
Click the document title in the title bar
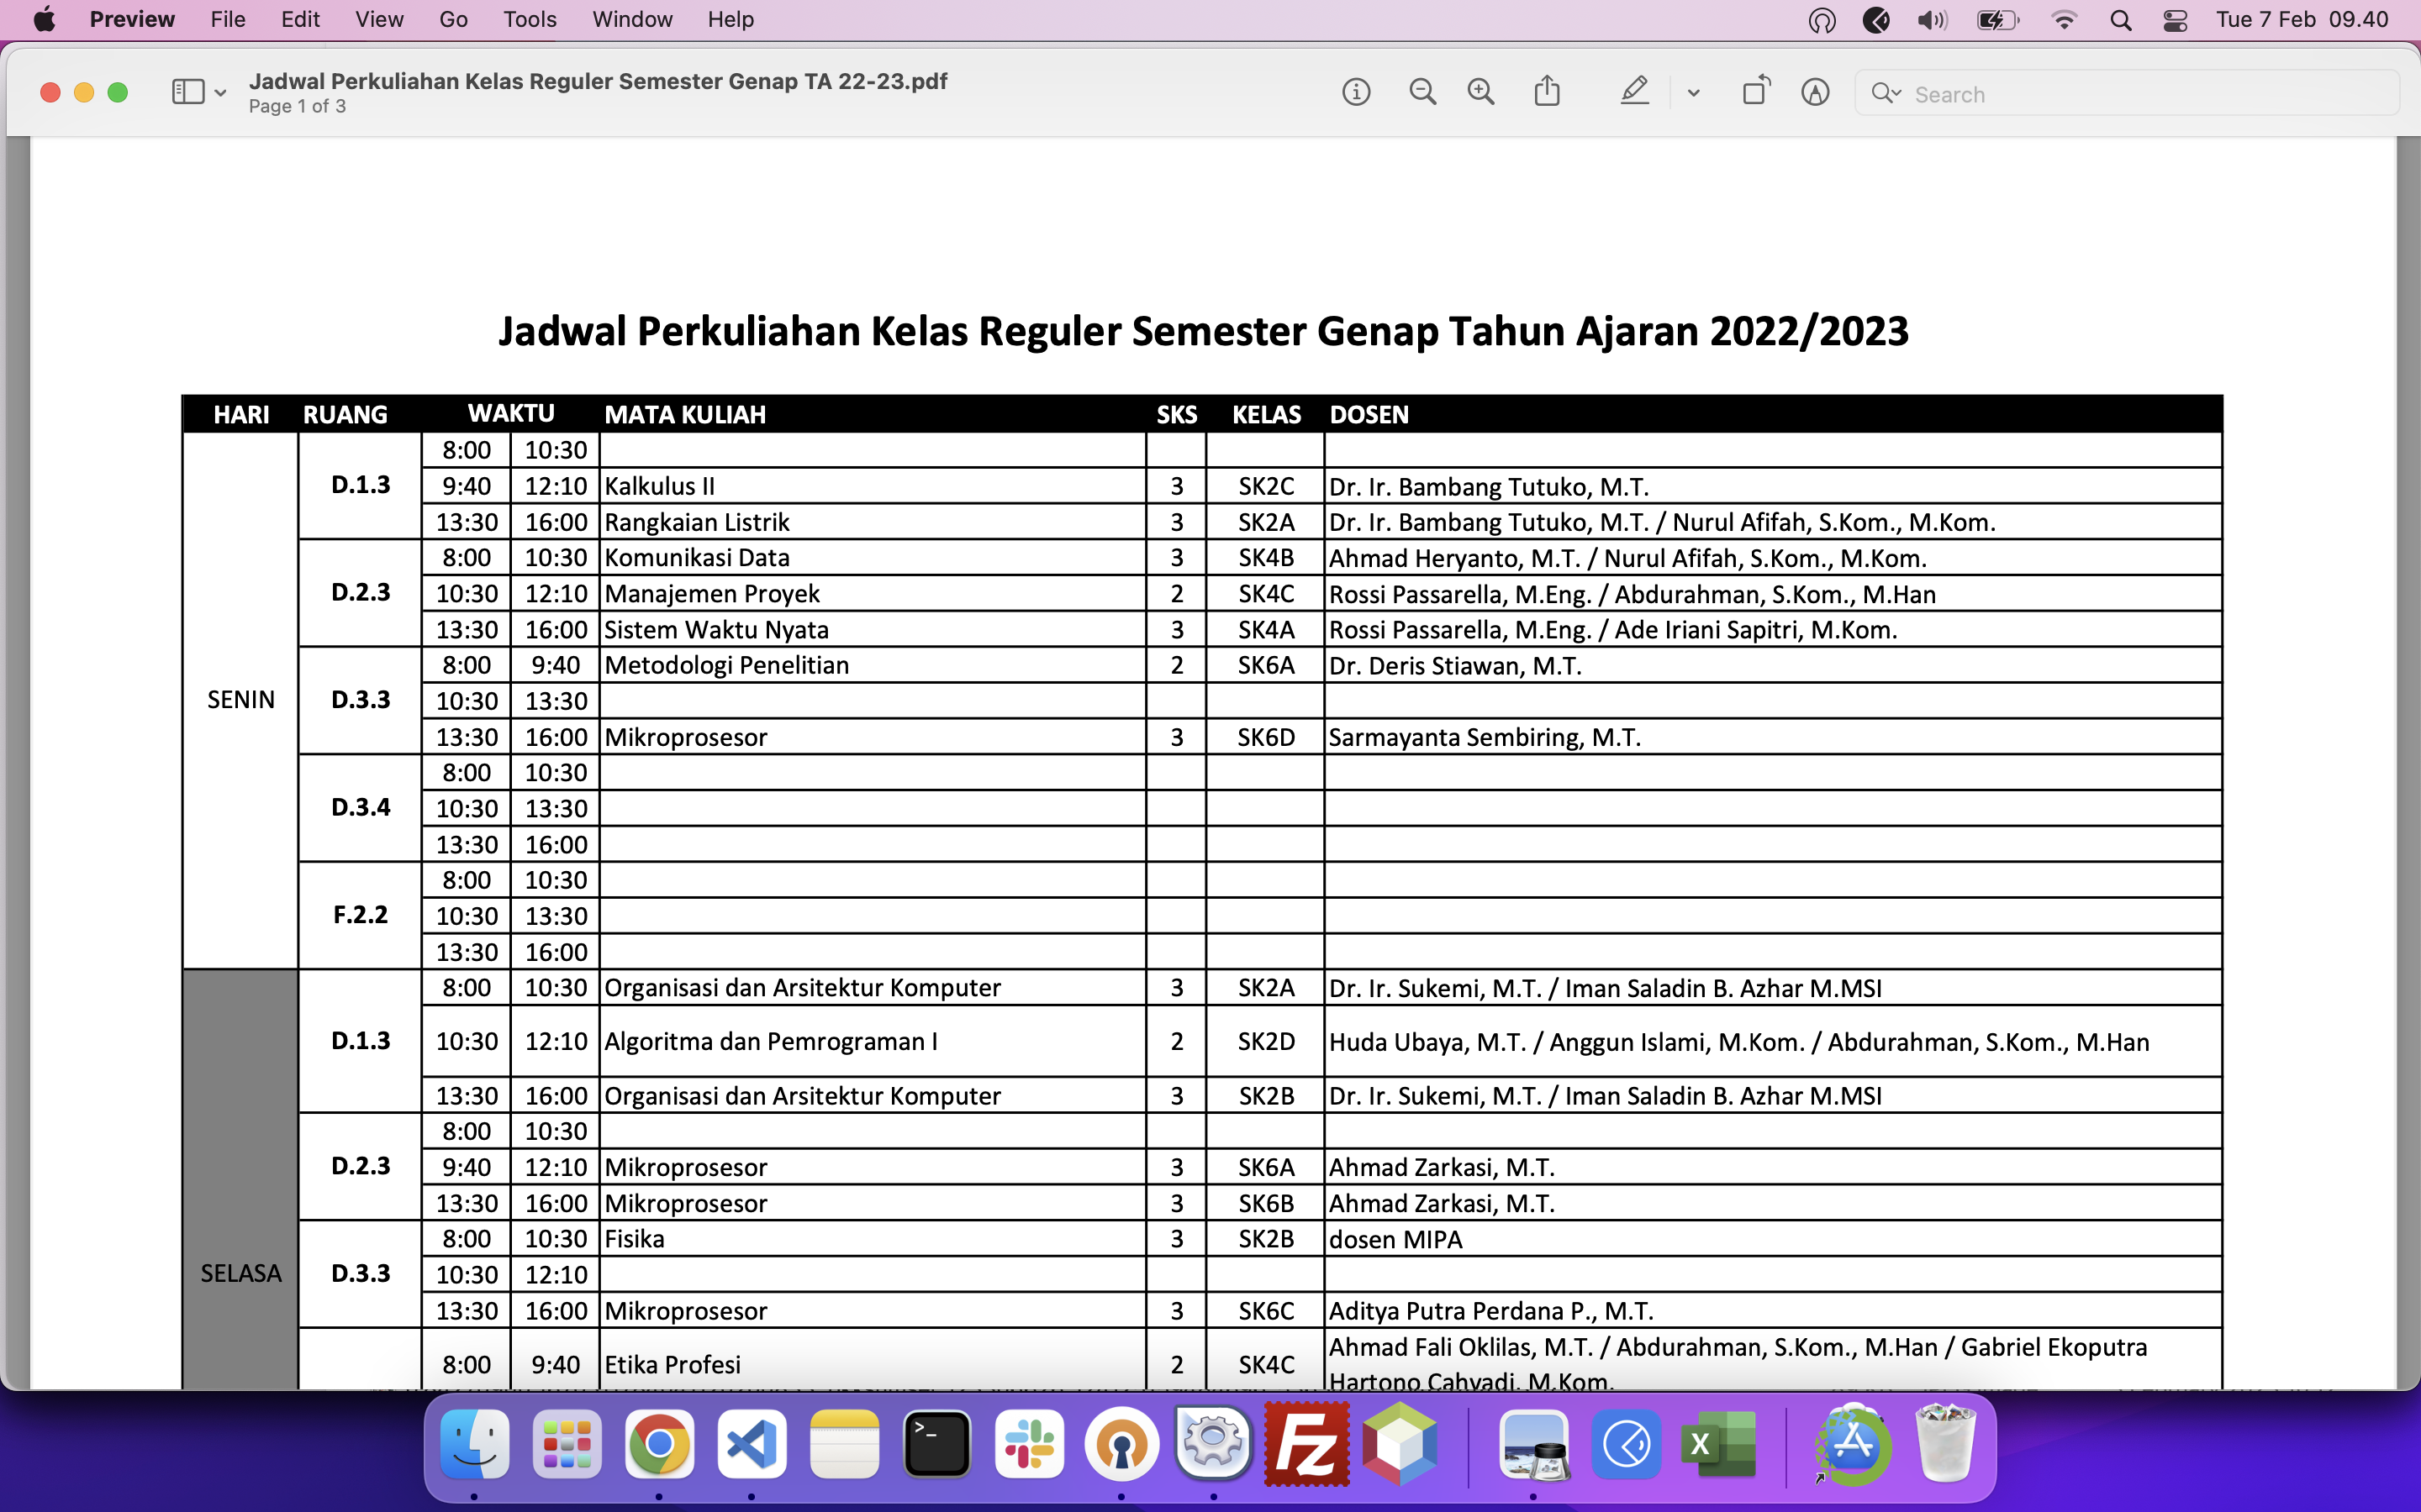click(x=597, y=81)
